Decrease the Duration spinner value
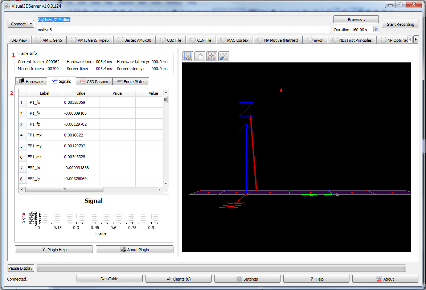Screen dimensions: 426x290 [x=376, y=31]
